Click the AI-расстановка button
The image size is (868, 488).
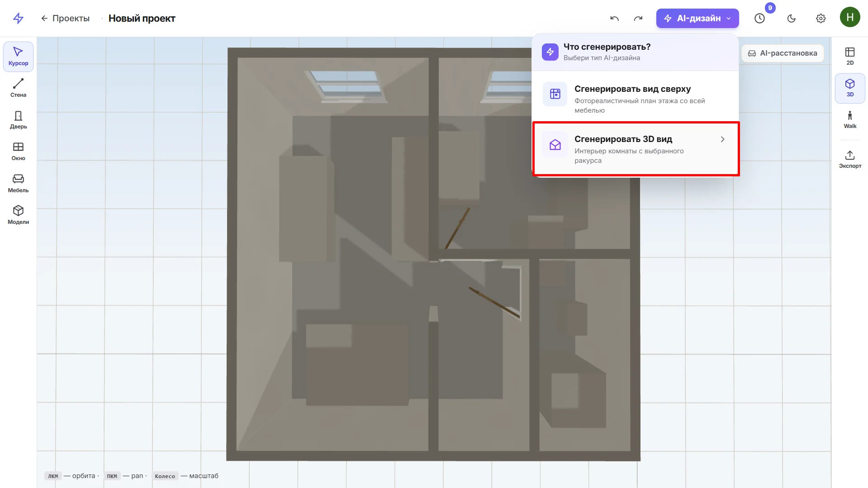[783, 53]
